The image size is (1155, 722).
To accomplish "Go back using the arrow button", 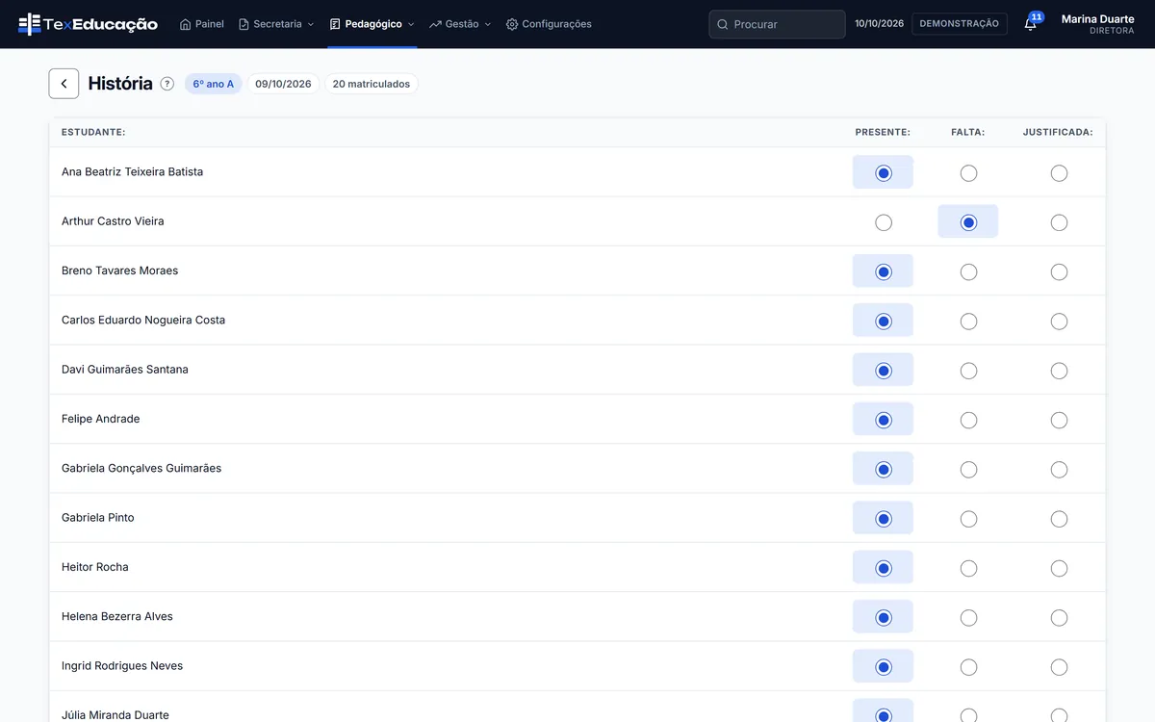I will pos(64,84).
